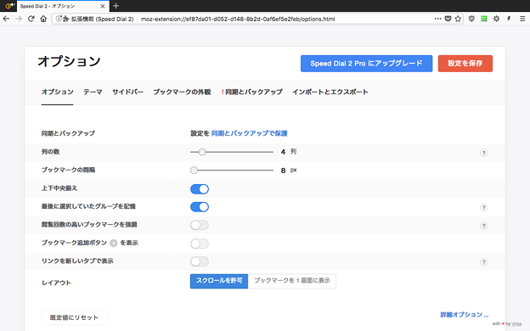Switch to the テーマ tab
530x331 pixels.
coord(93,92)
